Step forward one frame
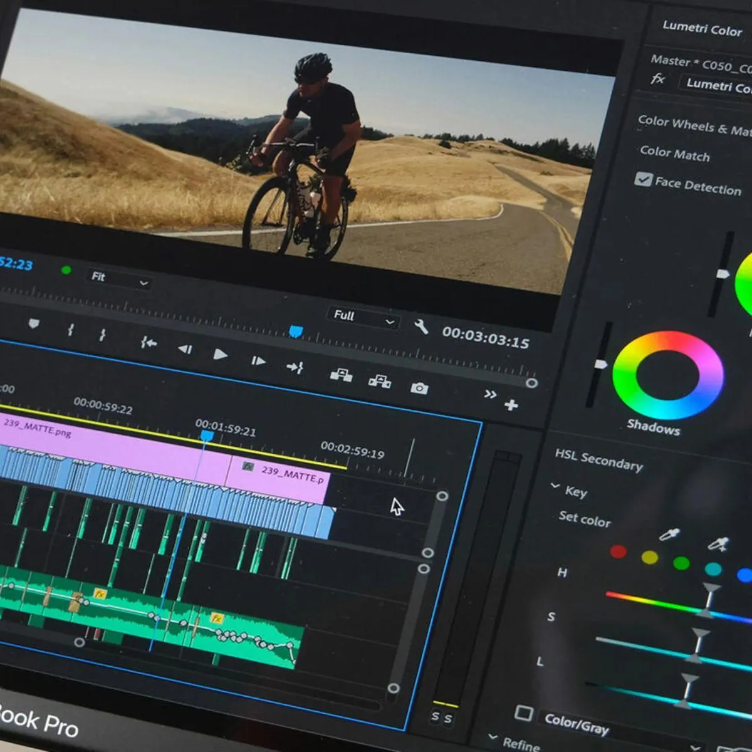The height and width of the screenshot is (752, 752). (x=258, y=360)
